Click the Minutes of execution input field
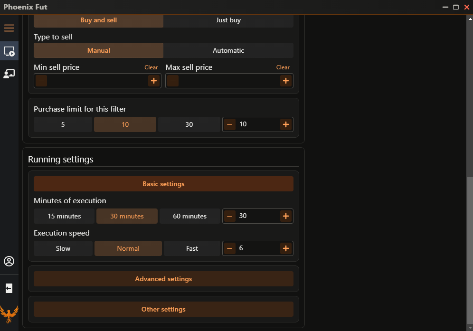 [x=257, y=216]
